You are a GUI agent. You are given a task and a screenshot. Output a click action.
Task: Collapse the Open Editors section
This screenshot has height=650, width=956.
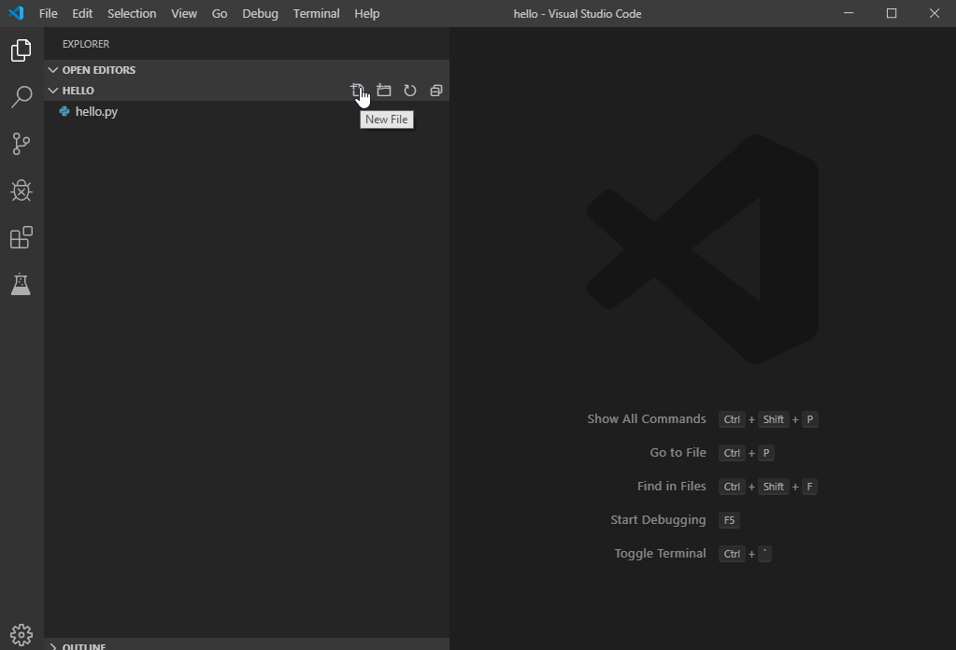coord(98,70)
